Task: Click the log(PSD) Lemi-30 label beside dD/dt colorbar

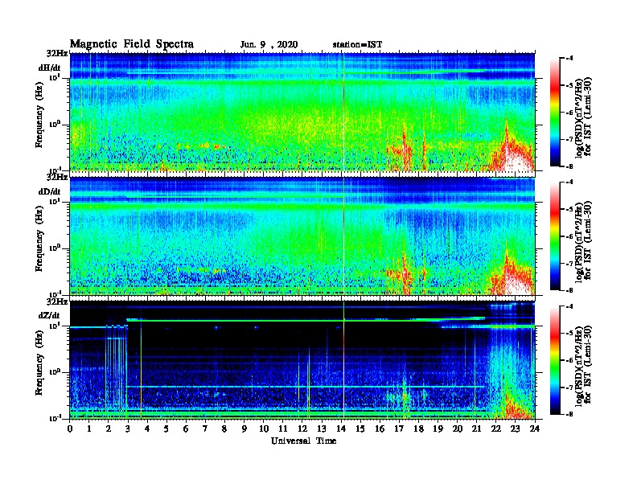Action: [583, 240]
